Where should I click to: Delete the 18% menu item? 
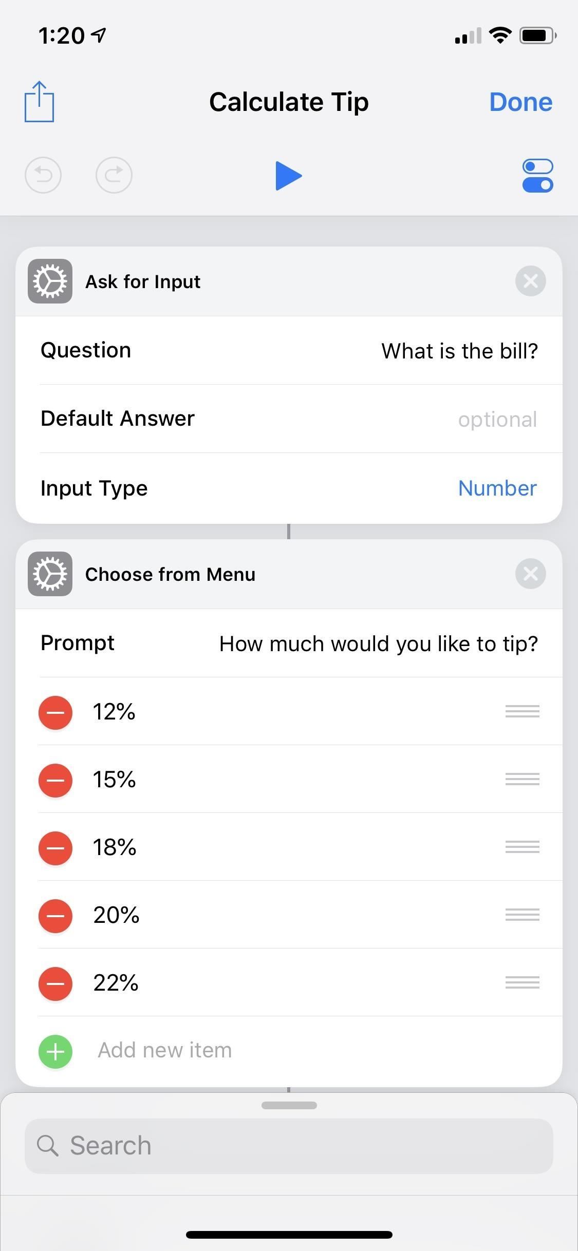click(x=55, y=848)
